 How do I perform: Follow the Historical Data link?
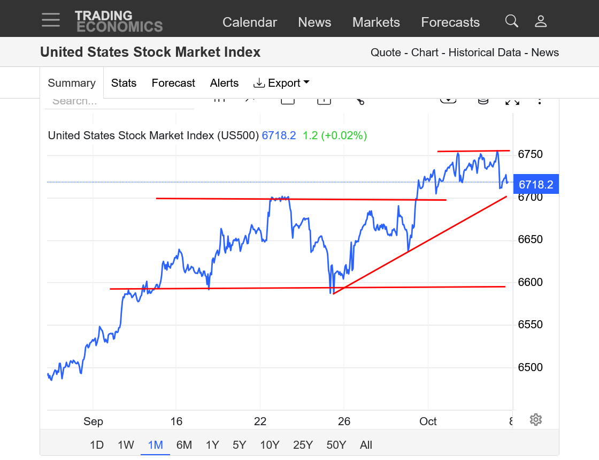(485, 52)
